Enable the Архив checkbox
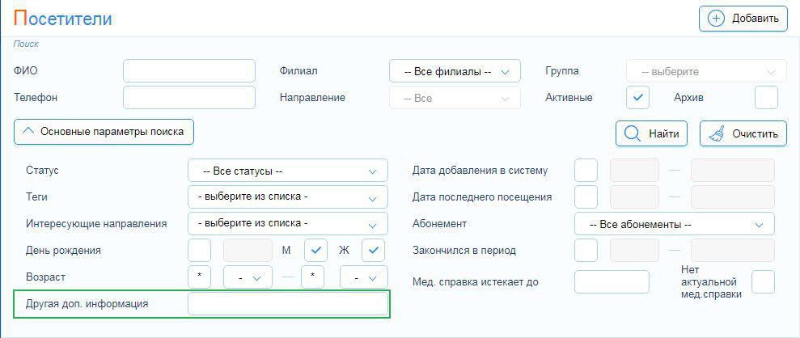The height and width of the screenshot is (338, 800). (x=766, y=97)
